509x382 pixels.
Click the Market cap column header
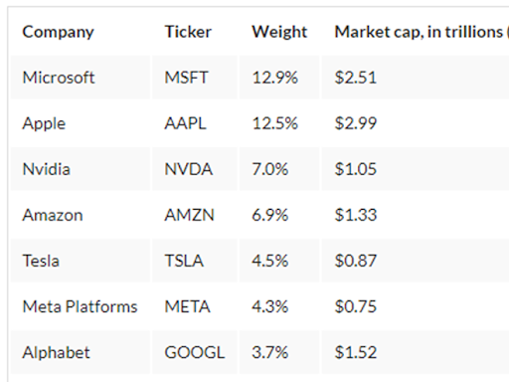click(416, 32)
